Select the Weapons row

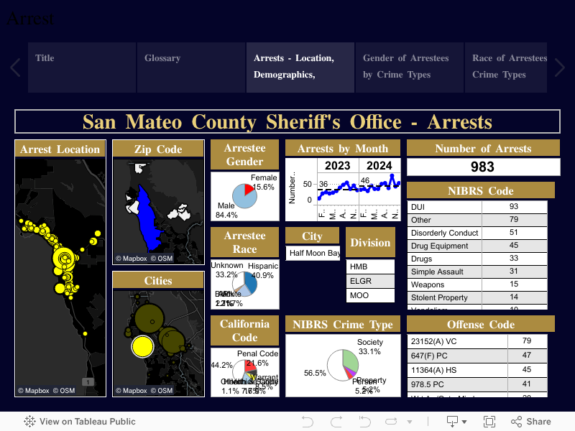coord(477,284)
